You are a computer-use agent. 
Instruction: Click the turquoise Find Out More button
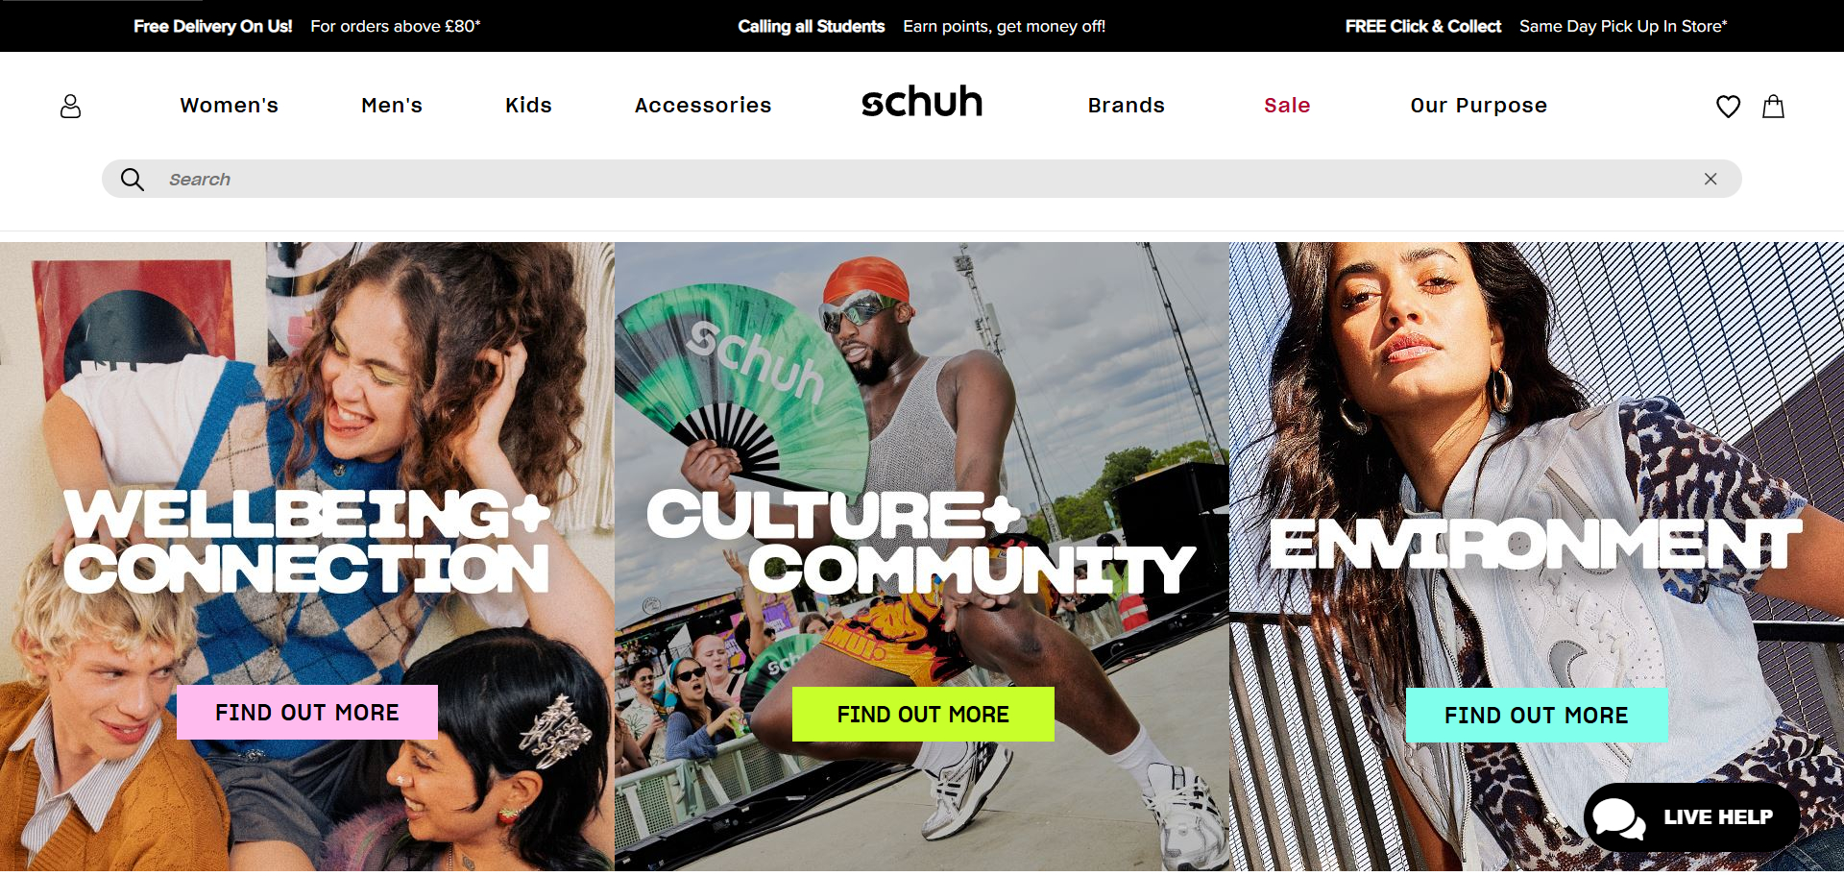point(1537,716)
